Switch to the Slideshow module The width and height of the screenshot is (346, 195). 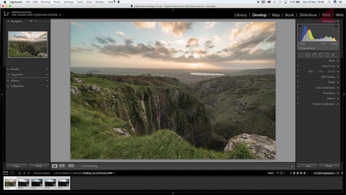pos(308,15)
